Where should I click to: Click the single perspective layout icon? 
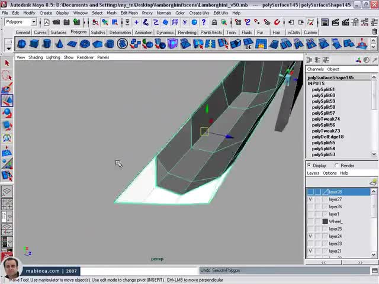7,191
